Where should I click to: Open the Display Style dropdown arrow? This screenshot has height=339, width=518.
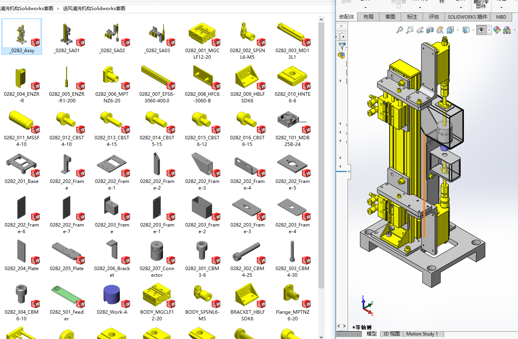(473, 30)
